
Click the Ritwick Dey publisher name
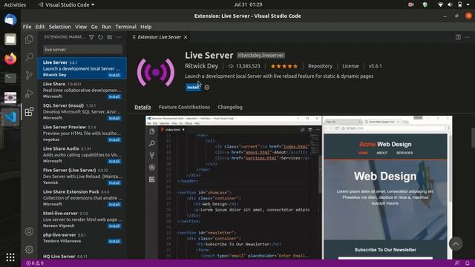[201, 66]
